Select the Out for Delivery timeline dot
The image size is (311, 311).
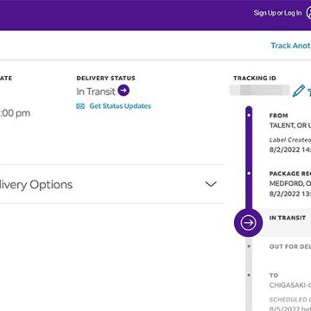coord(249,246)
